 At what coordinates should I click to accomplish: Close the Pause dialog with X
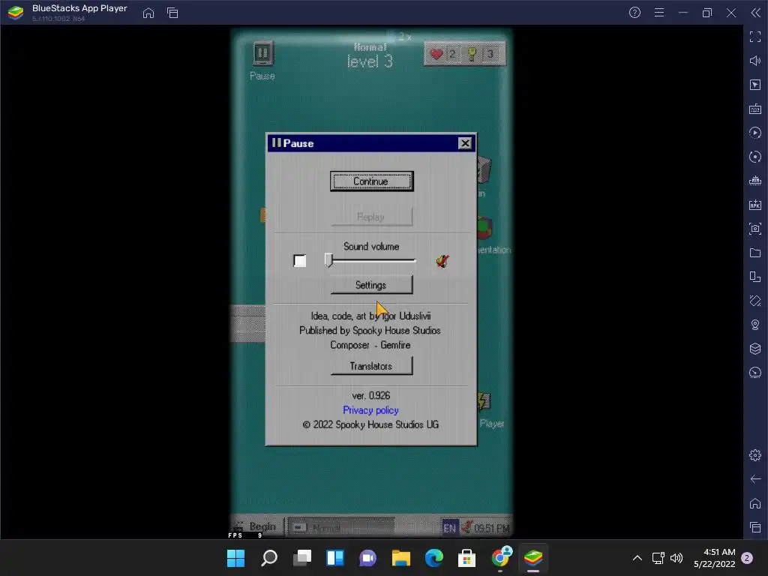465,143
